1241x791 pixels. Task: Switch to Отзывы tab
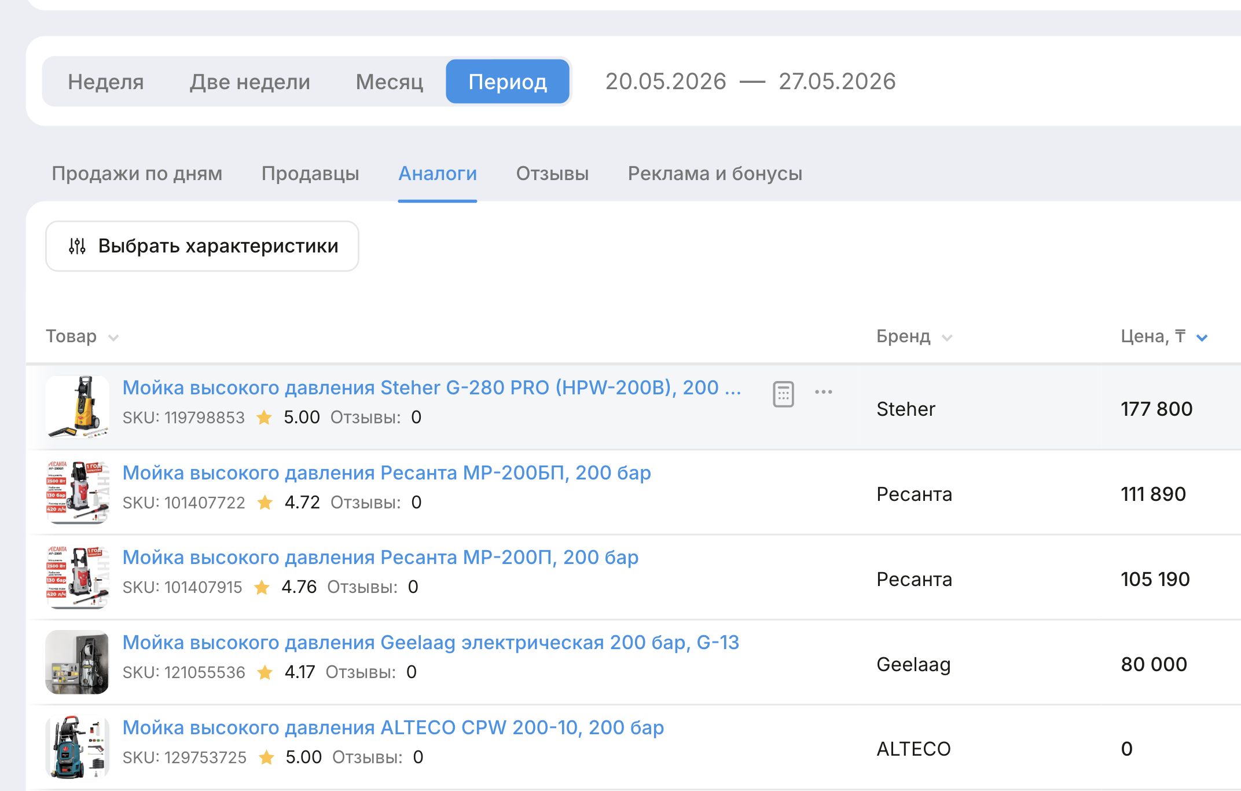coord(553,173)
